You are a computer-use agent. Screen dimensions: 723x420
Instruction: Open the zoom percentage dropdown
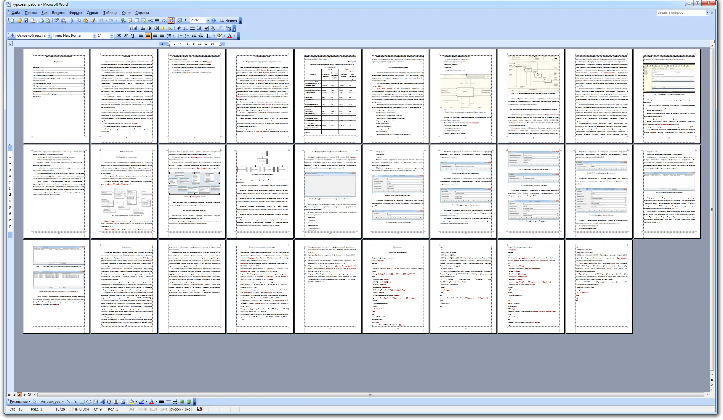coord(208,20)
